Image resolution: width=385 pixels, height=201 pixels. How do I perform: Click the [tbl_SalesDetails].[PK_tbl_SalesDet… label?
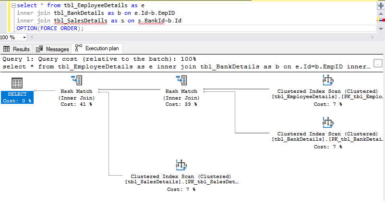pyautogui.click(x=181, y=182)
